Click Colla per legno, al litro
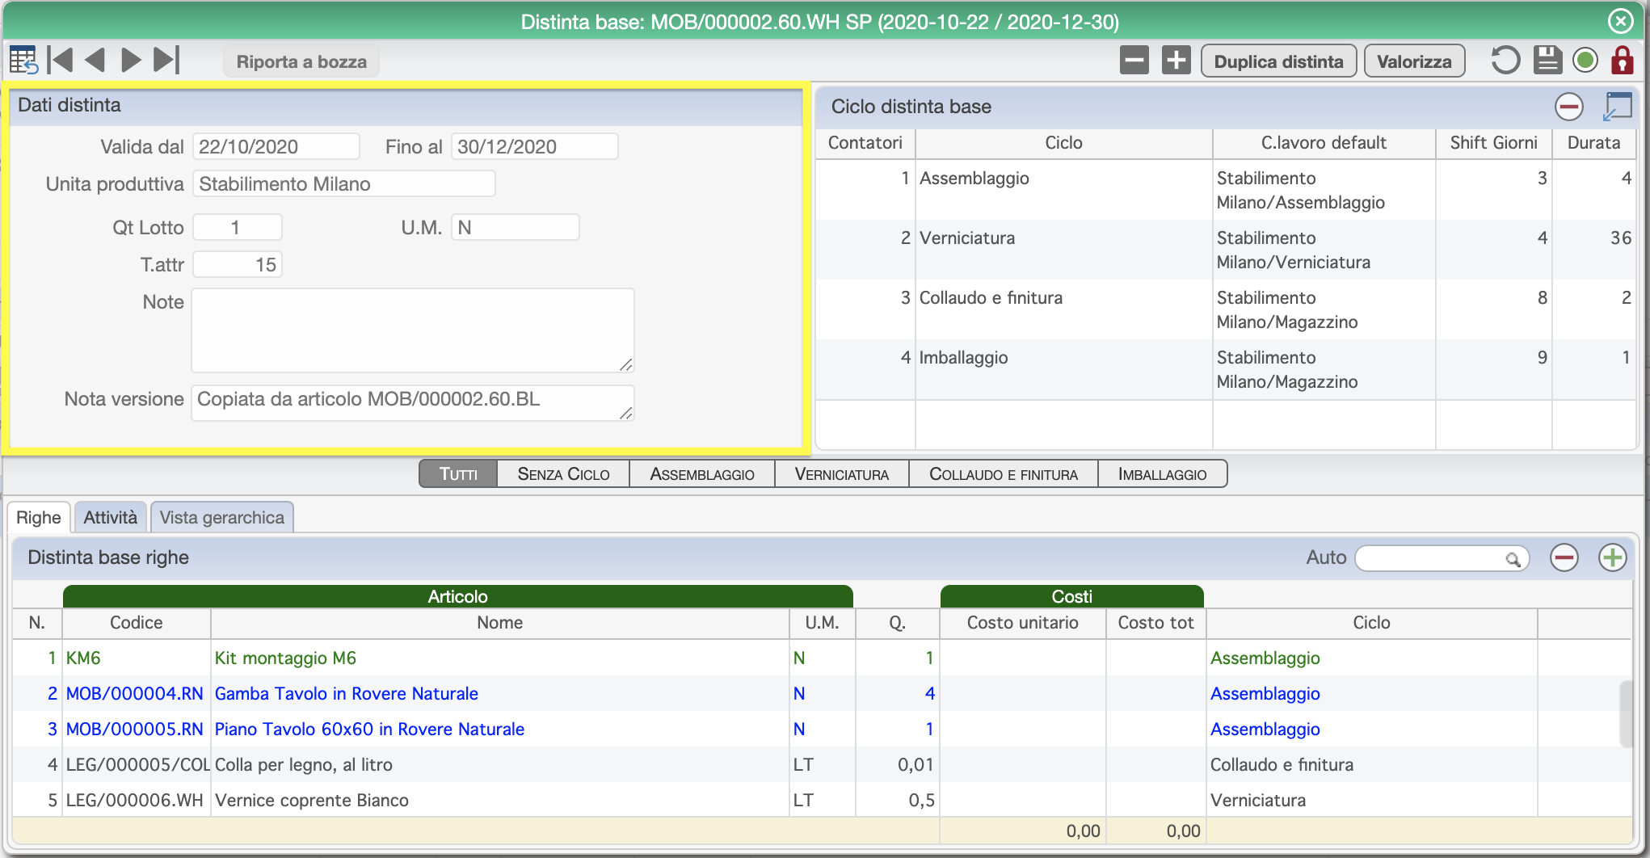This screenshot has height=858, width=1650. pos(303,764)
